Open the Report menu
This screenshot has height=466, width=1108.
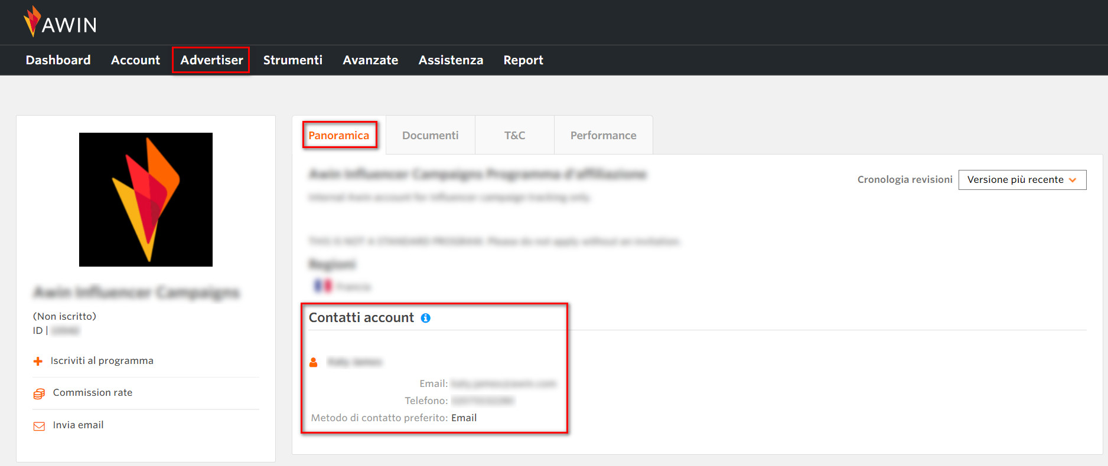coord(523,60)
